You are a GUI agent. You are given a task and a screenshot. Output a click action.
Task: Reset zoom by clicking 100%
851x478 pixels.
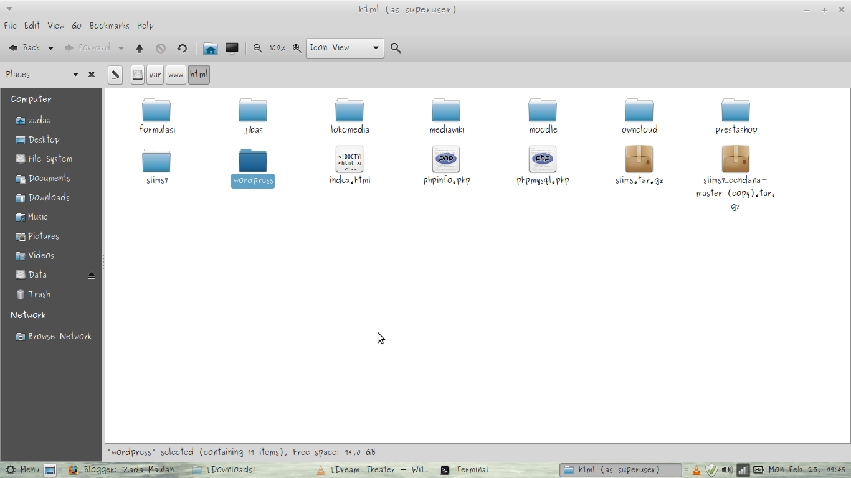pyautogui.click(x=277, y=48)
